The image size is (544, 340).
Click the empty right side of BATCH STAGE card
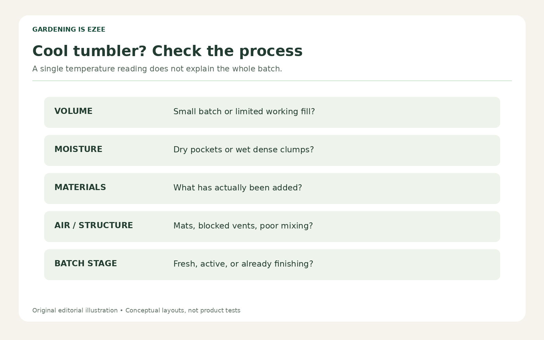coord(408,265)
